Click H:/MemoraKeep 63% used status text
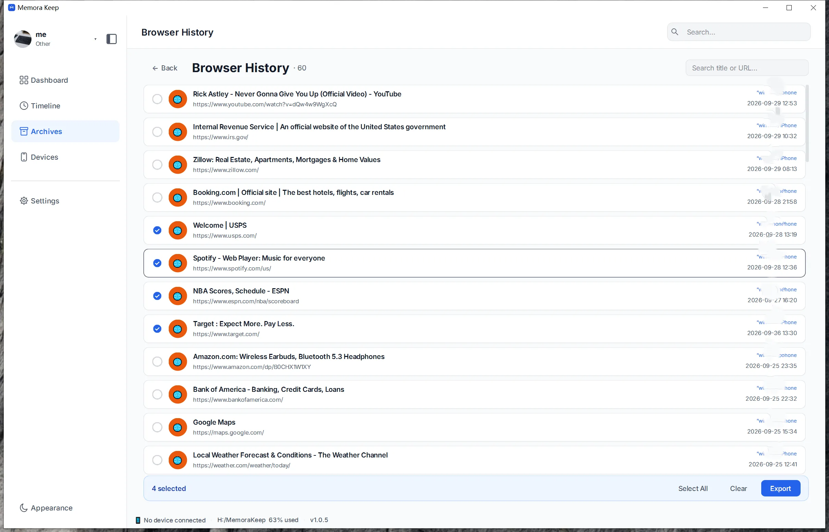Viewport: 829px width, 532px height. tap(258, 520)
